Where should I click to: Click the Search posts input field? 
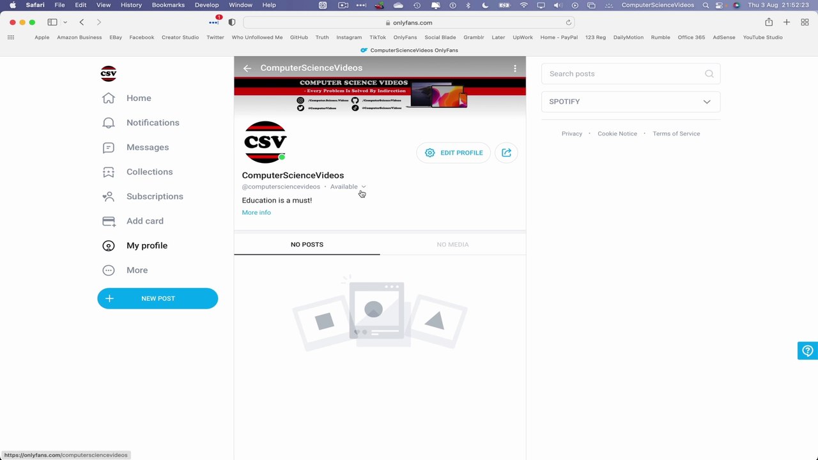click(631, 73)
